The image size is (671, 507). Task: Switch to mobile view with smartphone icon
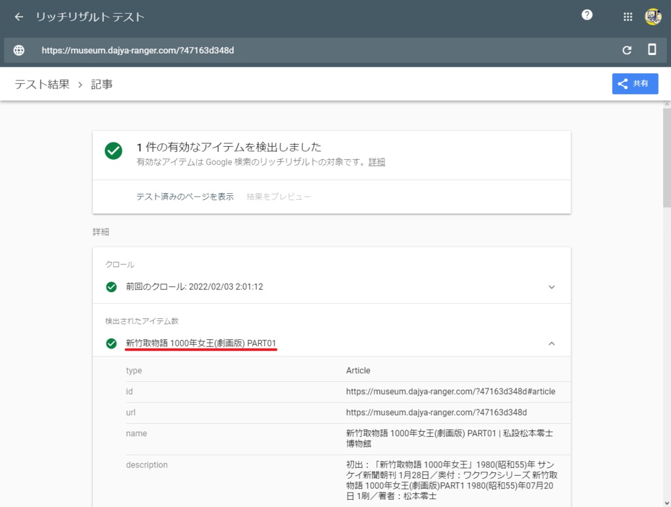point(652,50)
